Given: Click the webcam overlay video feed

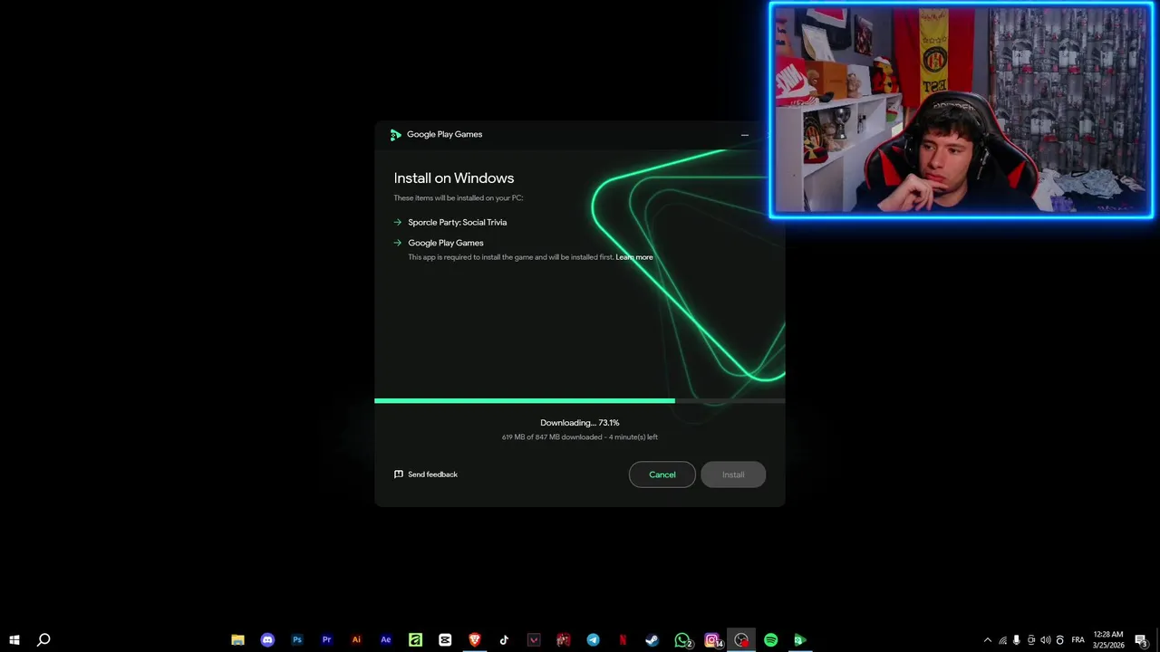Looking at the screenshot, I should point(962,110).
